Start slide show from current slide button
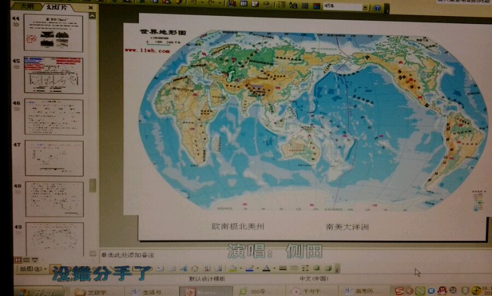This screenshot has width=492, height=296. 35,260
